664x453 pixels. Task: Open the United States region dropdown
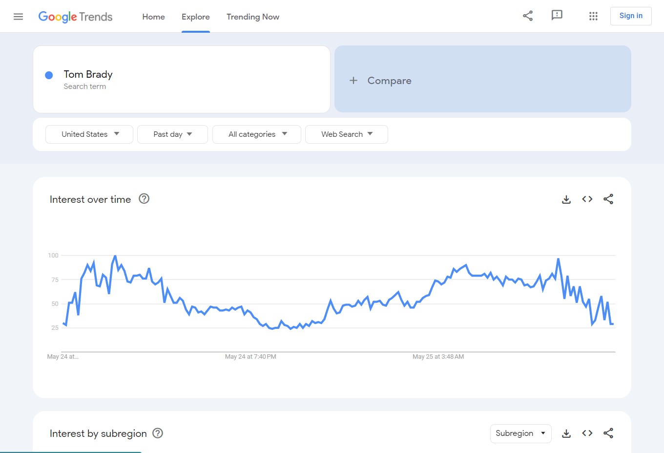point(89,134)
